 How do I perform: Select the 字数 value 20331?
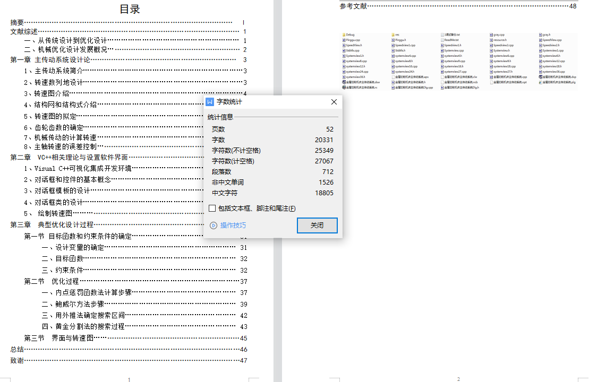click(x=324, y=140)
